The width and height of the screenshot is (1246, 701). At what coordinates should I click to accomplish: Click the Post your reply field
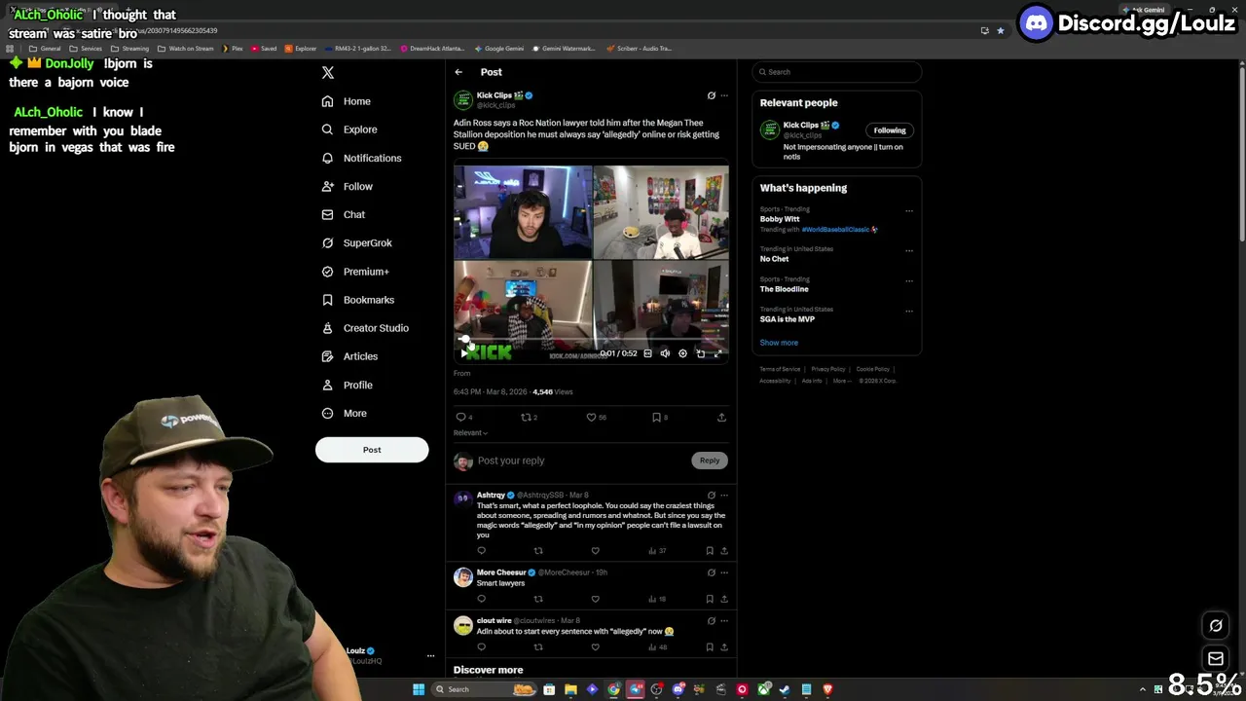[582, 461]
